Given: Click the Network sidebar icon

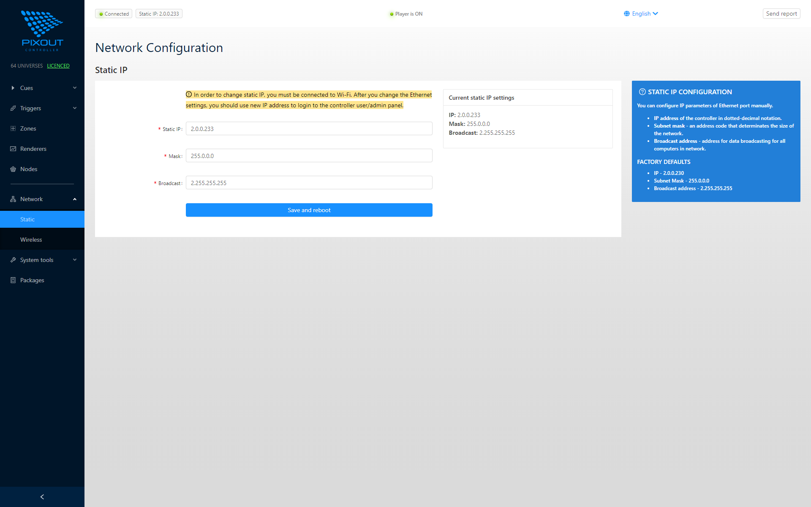Looking at the screenshot, I should point(14,199).
